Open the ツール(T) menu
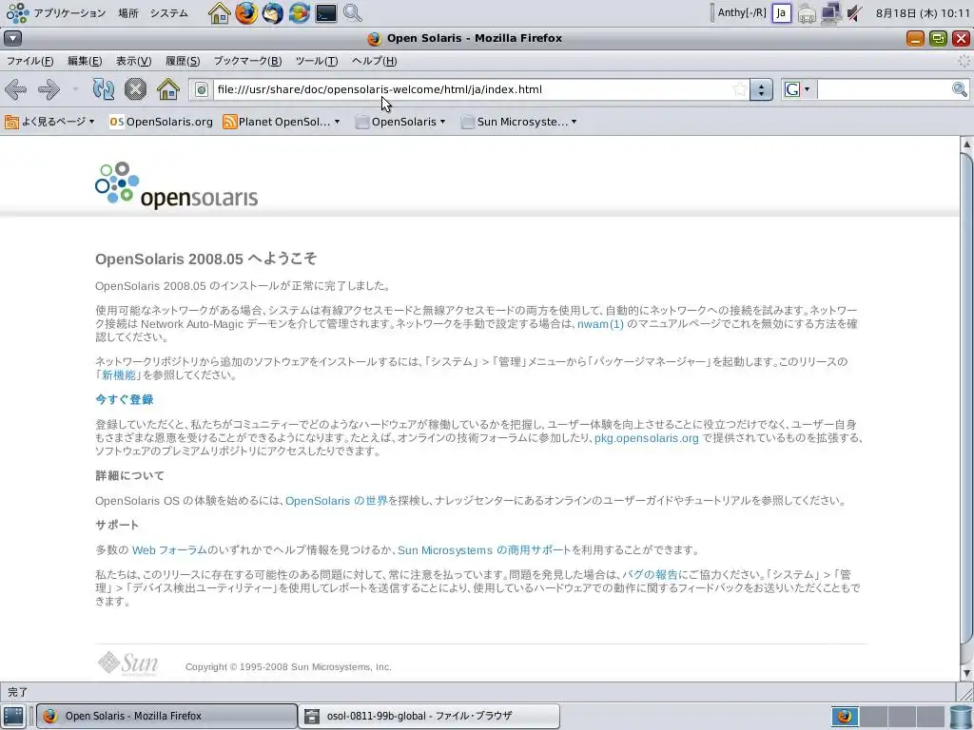Screen dimensions: 974x730 point(316,61)
